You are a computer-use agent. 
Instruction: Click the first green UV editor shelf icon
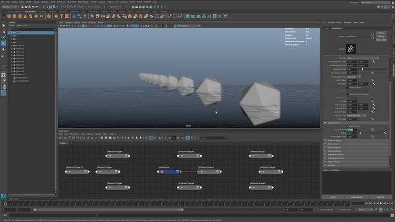pyautogui.click(x=188, y=16)
